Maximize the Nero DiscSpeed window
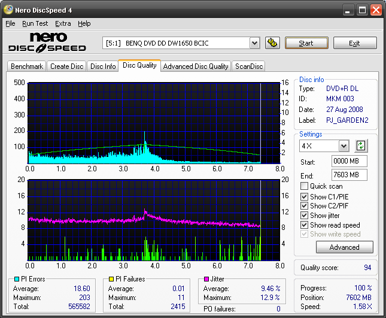 [362, 10]
